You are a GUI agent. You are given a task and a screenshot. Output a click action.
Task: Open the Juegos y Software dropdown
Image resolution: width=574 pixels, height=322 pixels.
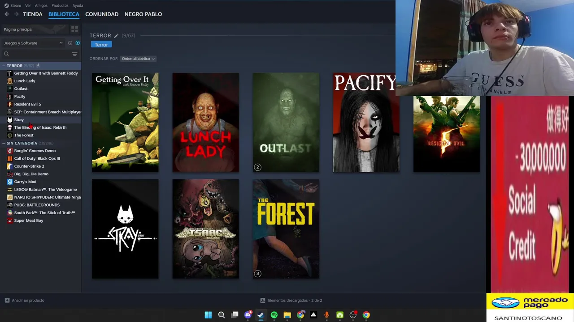33,43
